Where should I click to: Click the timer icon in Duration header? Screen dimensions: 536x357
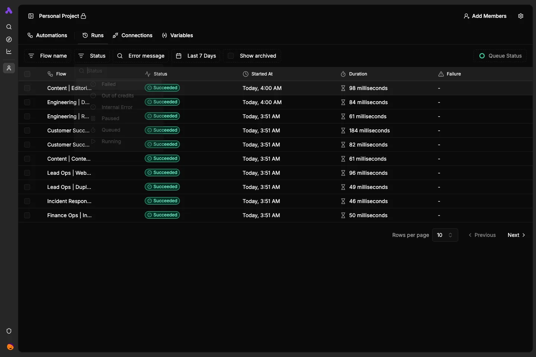(x=343, y=74)
